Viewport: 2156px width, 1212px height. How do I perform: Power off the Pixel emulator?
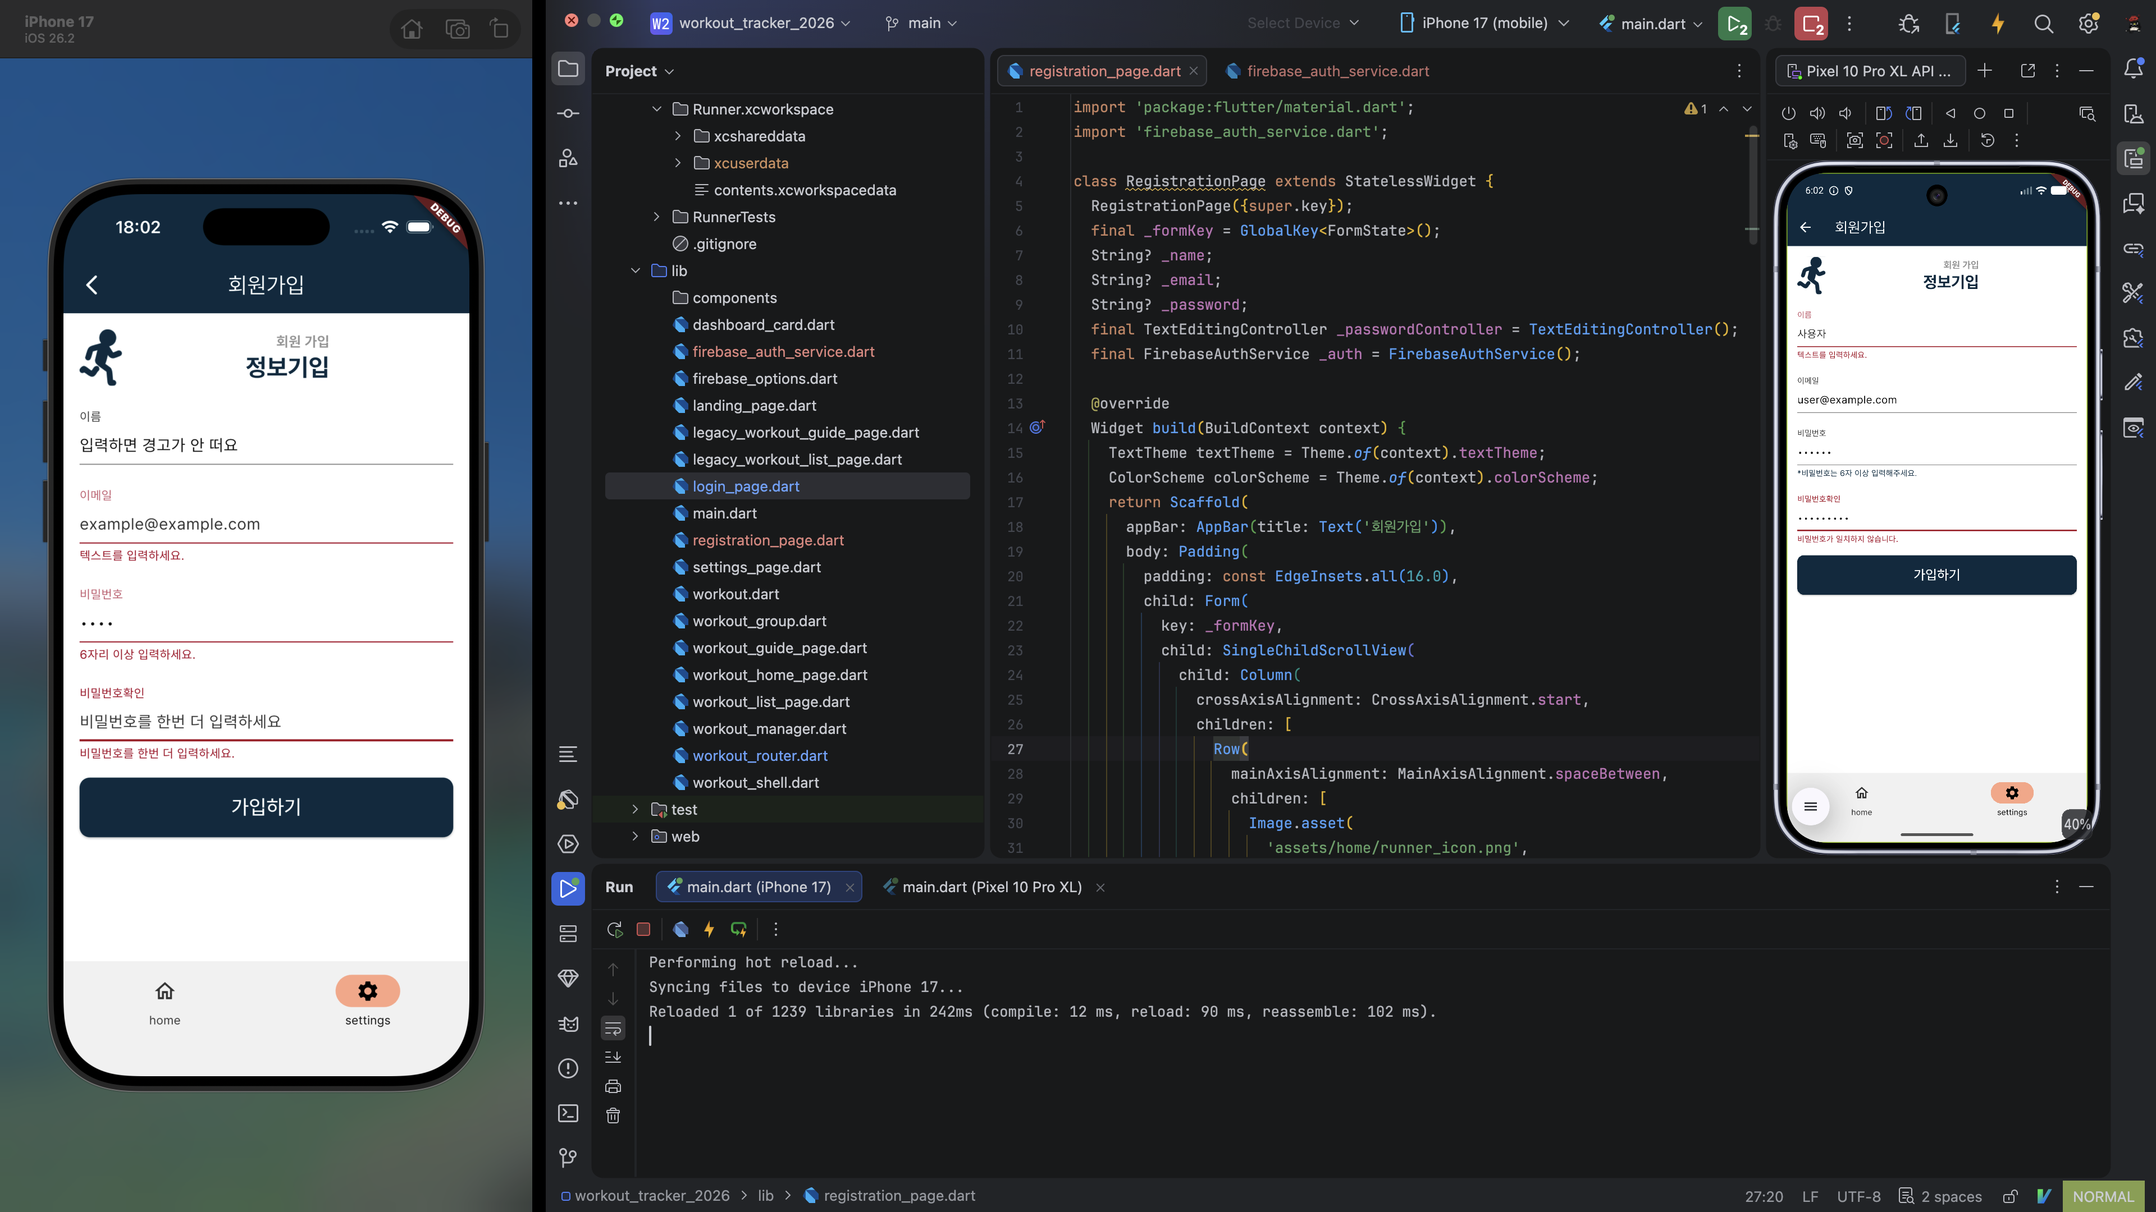[x=1789, y=113]
